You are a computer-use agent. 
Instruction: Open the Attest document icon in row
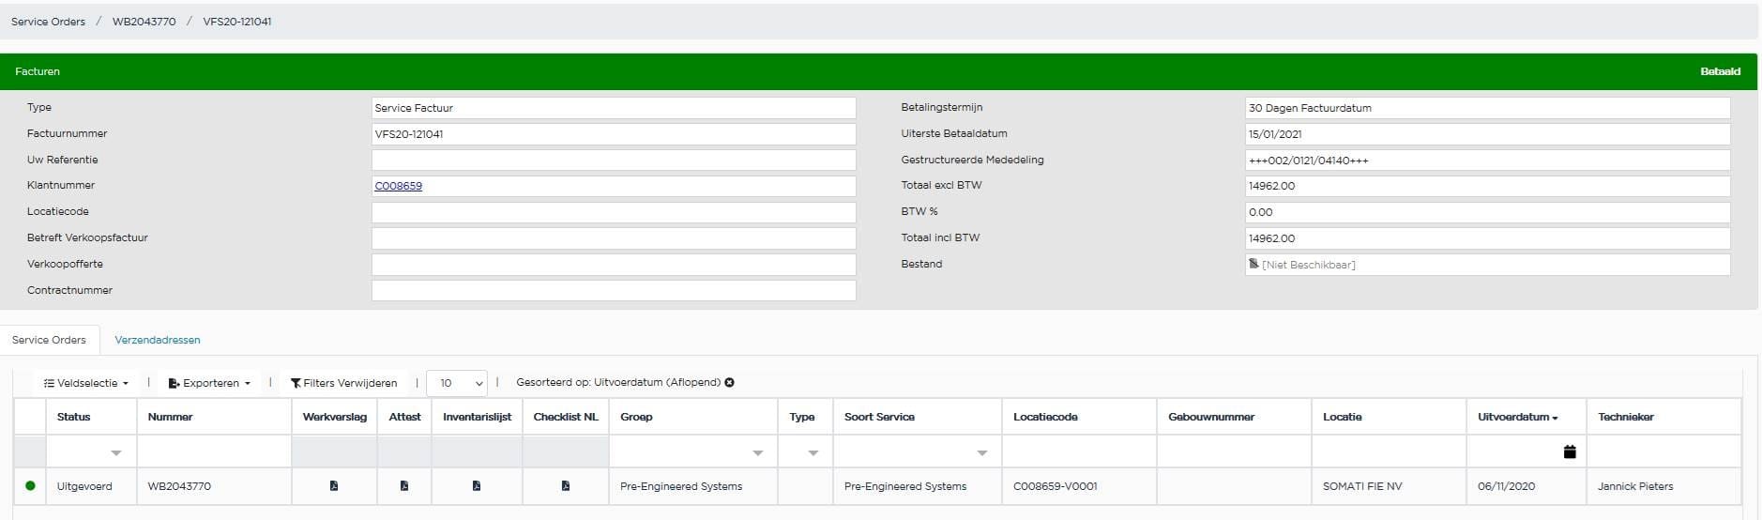404,486
